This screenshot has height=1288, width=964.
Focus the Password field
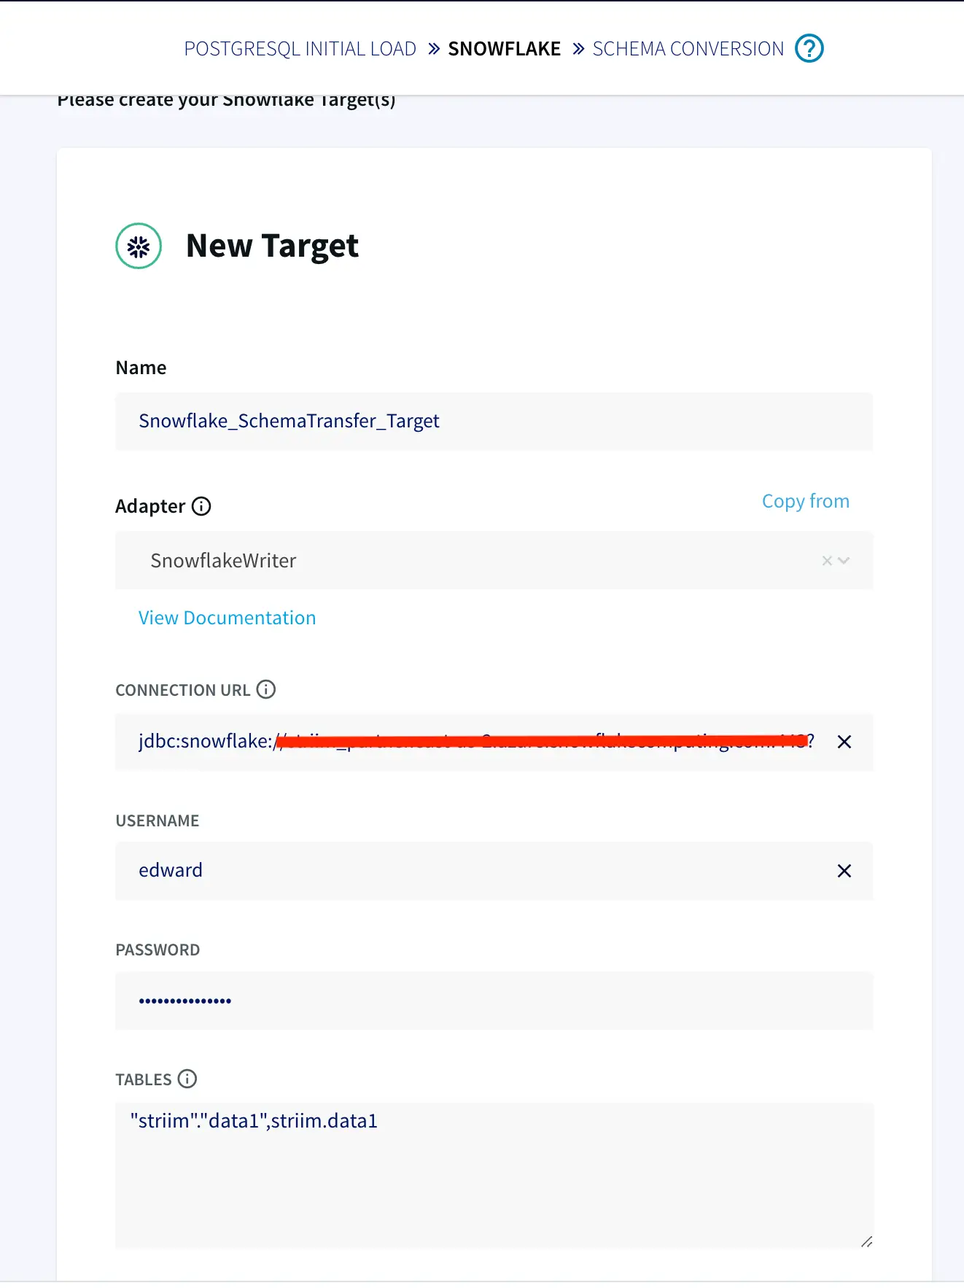pyautogui.click(x=494, y=1001)
